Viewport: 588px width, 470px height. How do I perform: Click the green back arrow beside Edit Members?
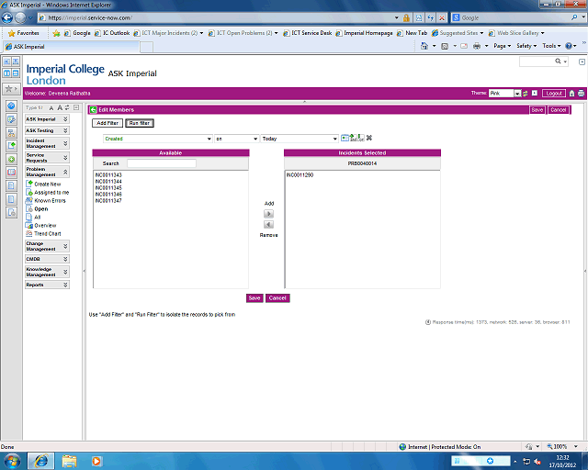[93, 109]
